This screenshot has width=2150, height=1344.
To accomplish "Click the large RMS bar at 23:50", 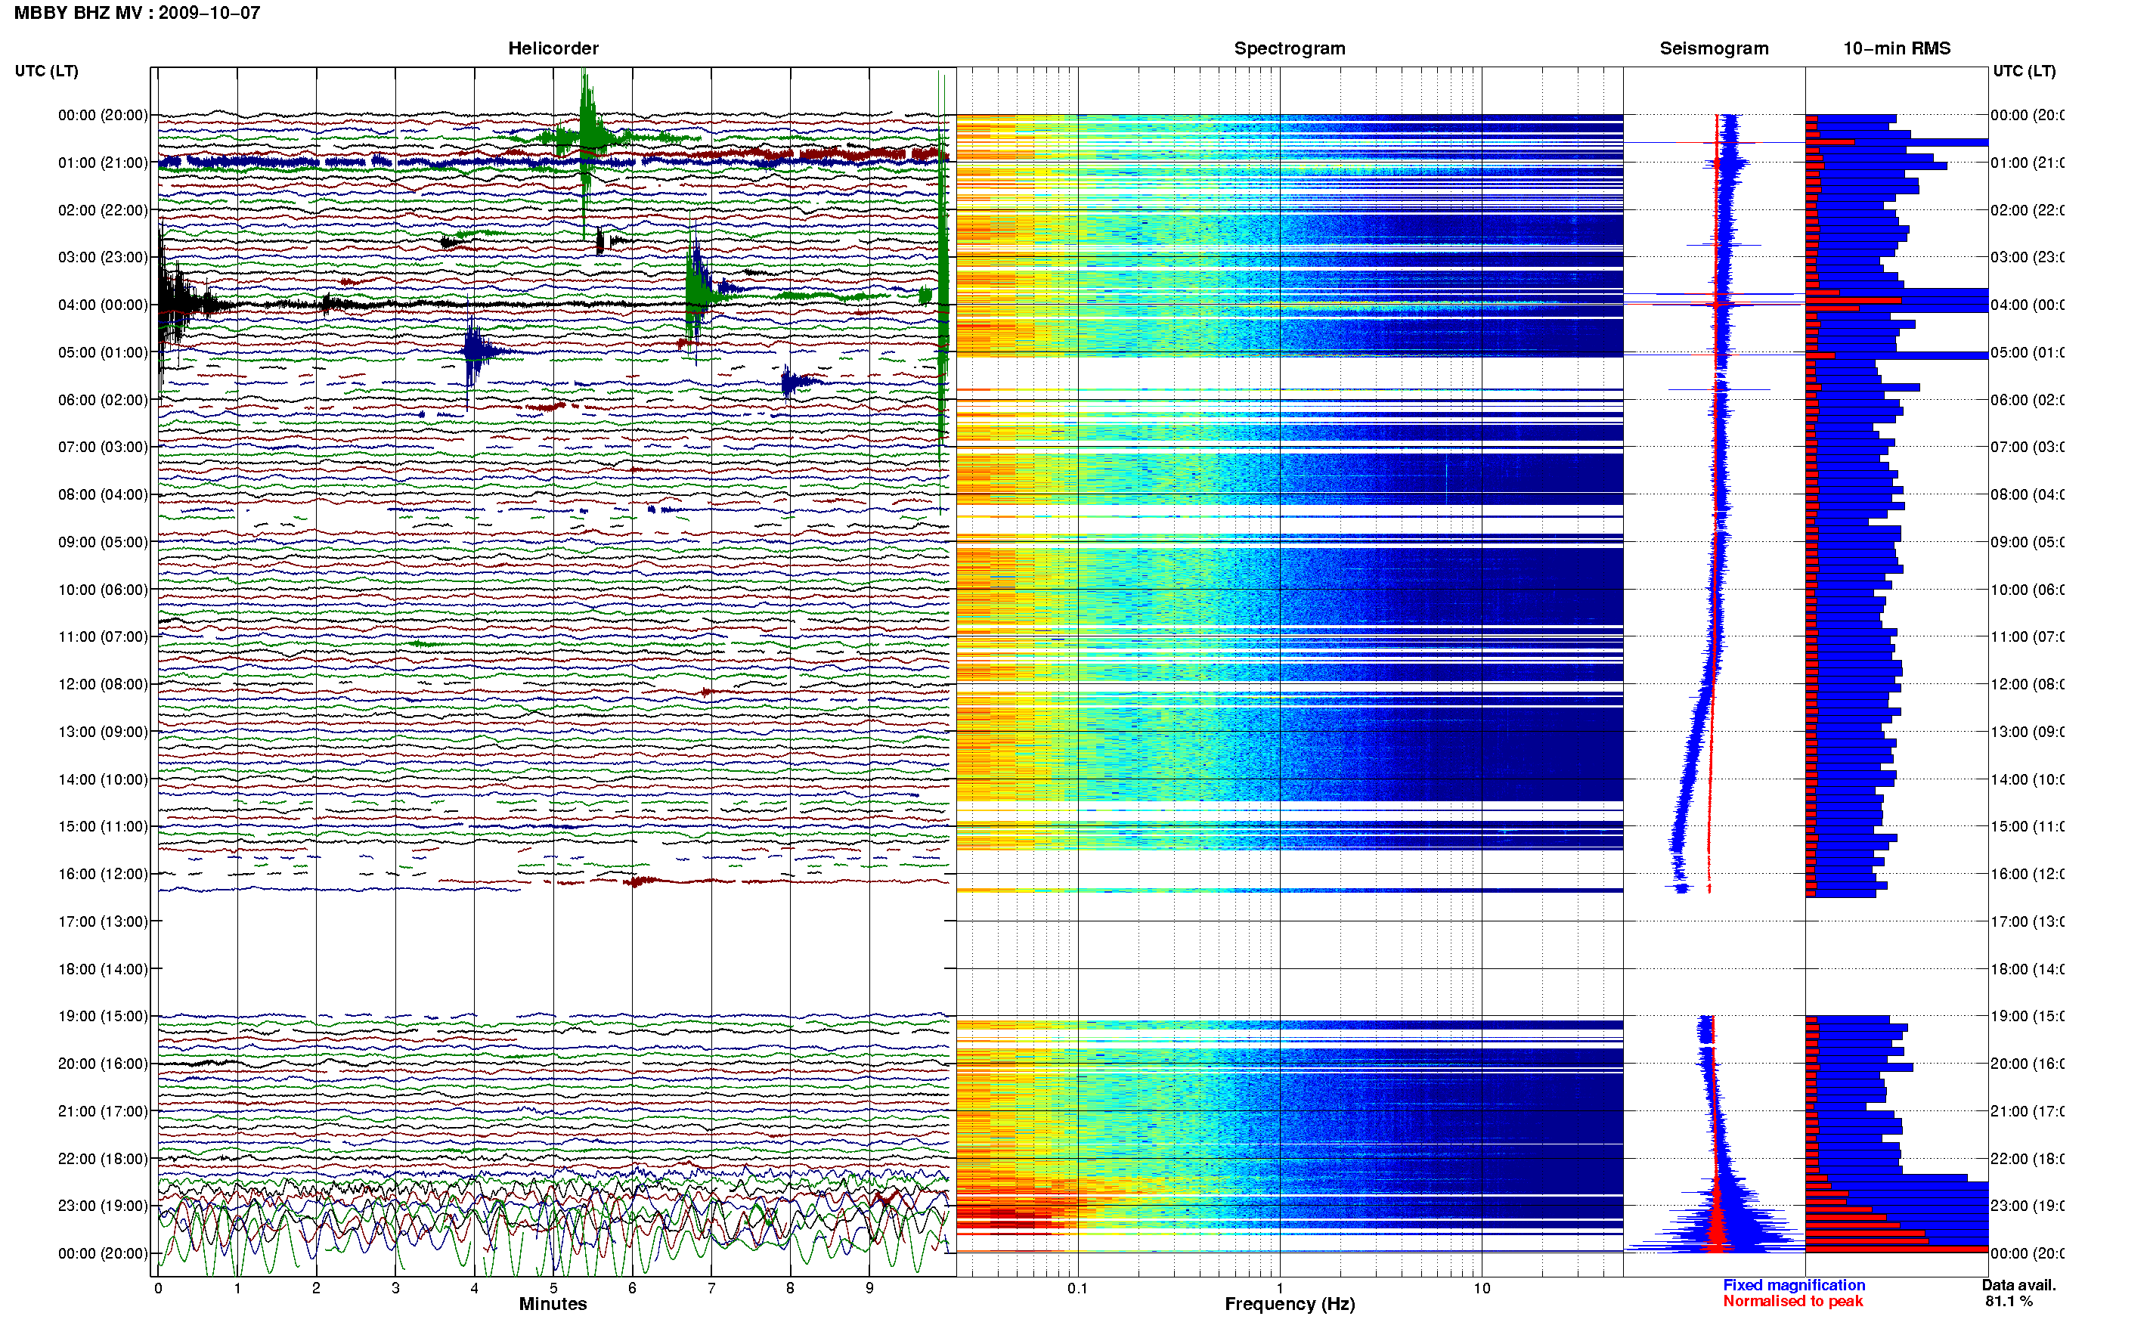I will point(1896,1249).
